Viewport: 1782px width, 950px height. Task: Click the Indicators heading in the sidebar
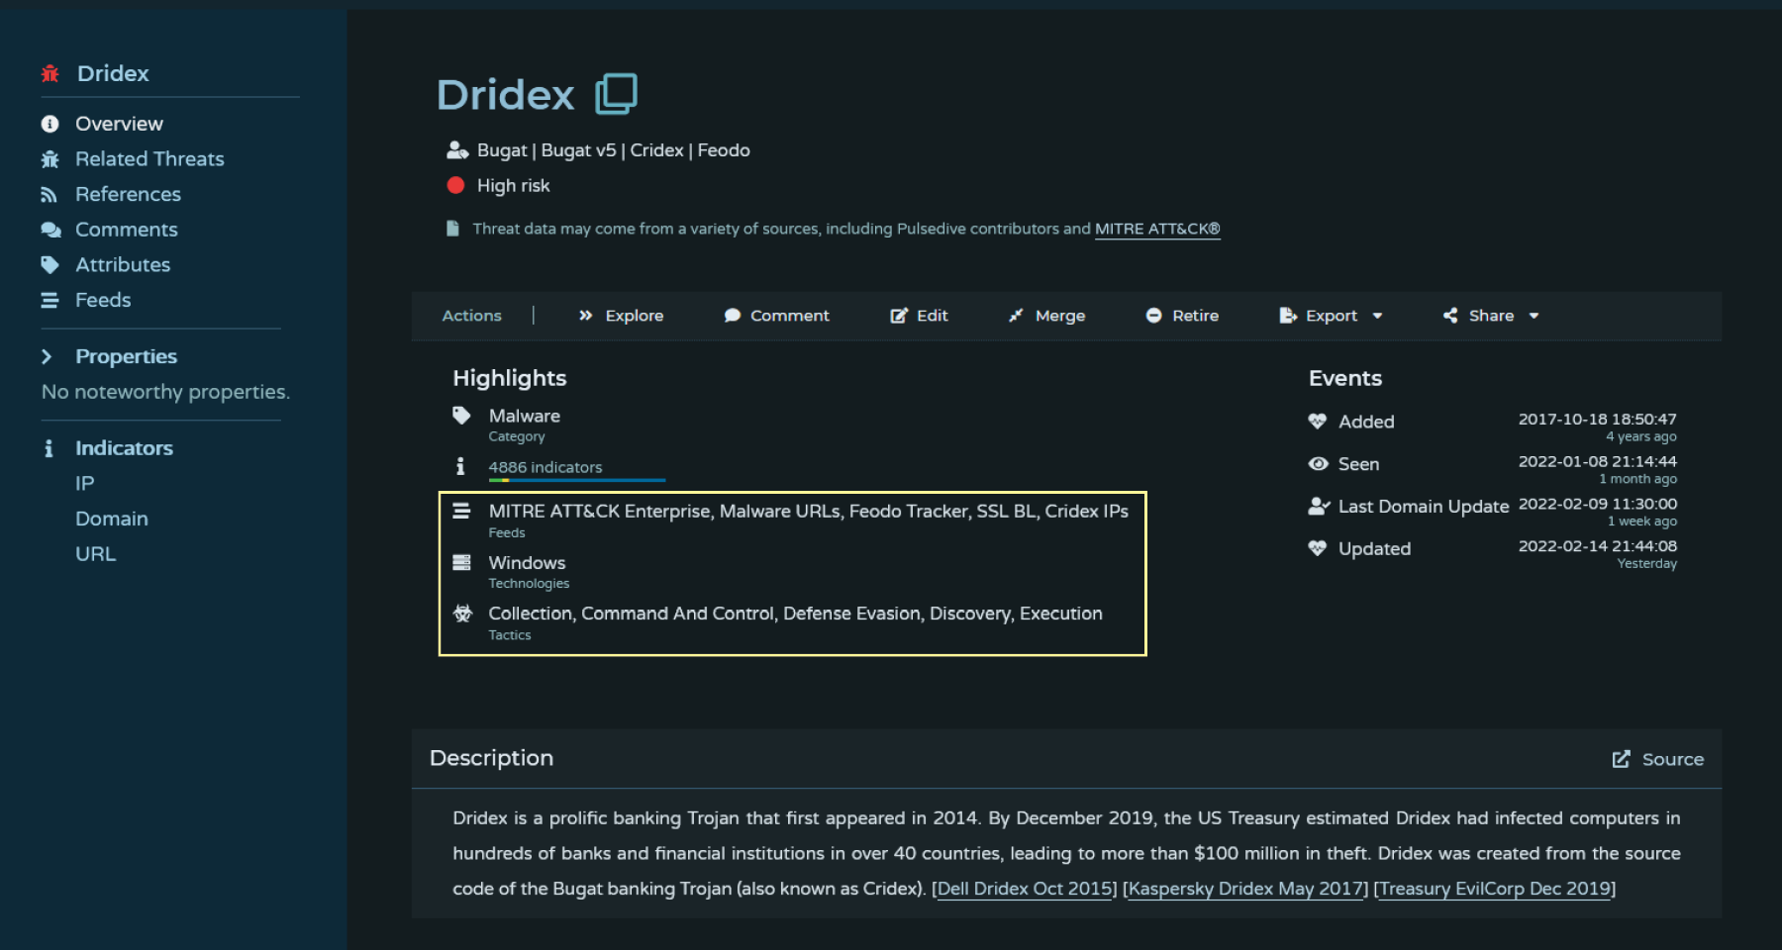(124, 448)
